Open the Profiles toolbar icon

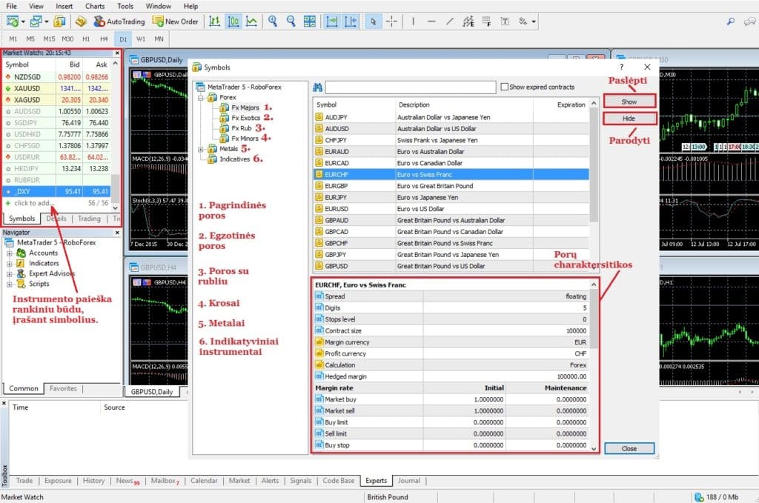tap(36, 21)
